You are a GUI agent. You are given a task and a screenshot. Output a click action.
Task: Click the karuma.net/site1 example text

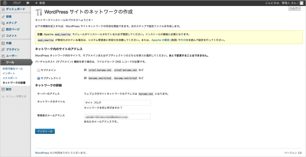[x=100, y=78]
